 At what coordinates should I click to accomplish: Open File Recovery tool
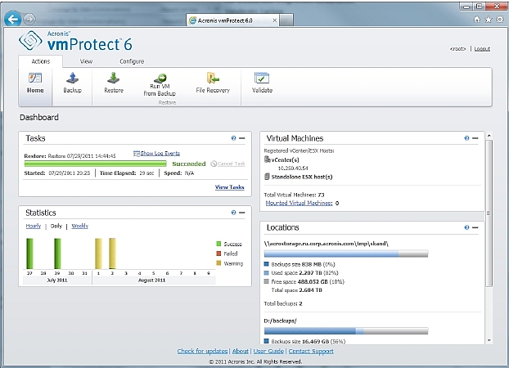coord(213,83)
